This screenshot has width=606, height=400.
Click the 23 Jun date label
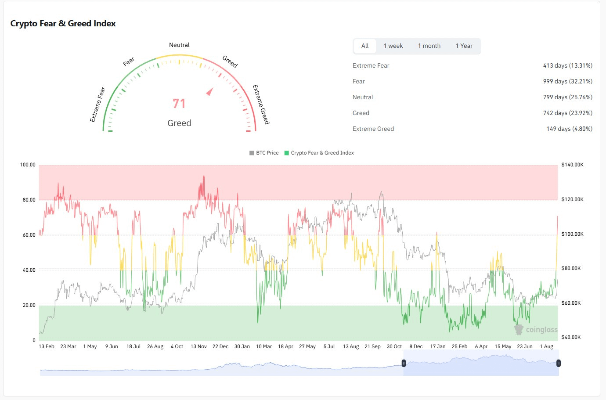[x=525, y=346]
